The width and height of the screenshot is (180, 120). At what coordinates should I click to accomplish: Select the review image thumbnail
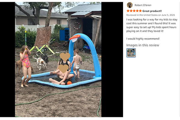131,53
